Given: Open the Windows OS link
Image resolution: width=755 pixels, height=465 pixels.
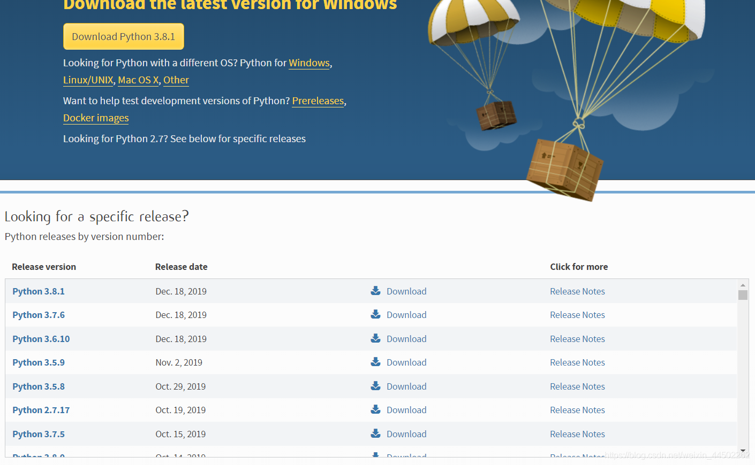Looking at the screenshot, I should pos(309,63).
